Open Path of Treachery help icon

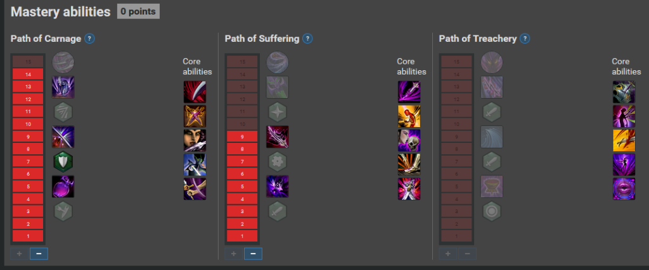coord(525,39)
